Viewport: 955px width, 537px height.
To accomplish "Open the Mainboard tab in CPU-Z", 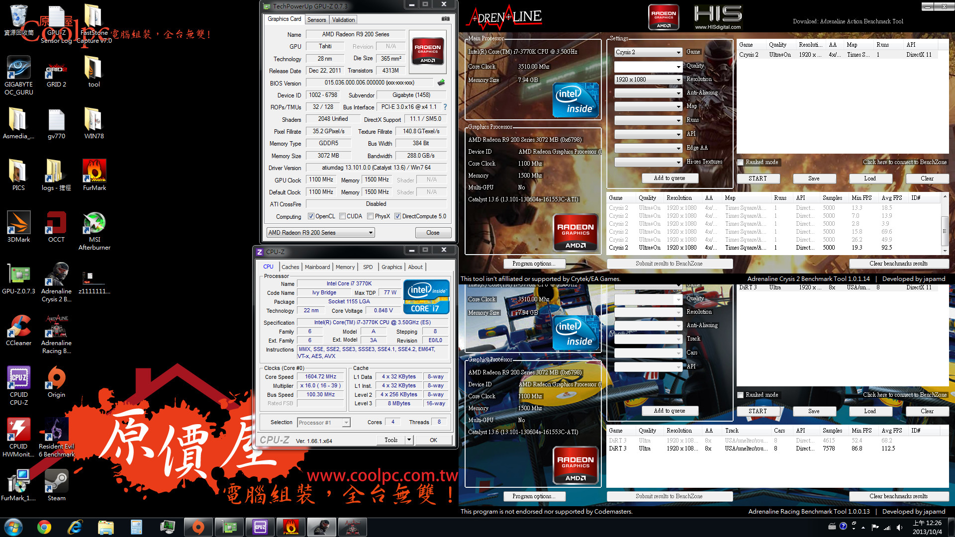I will 317,267.
